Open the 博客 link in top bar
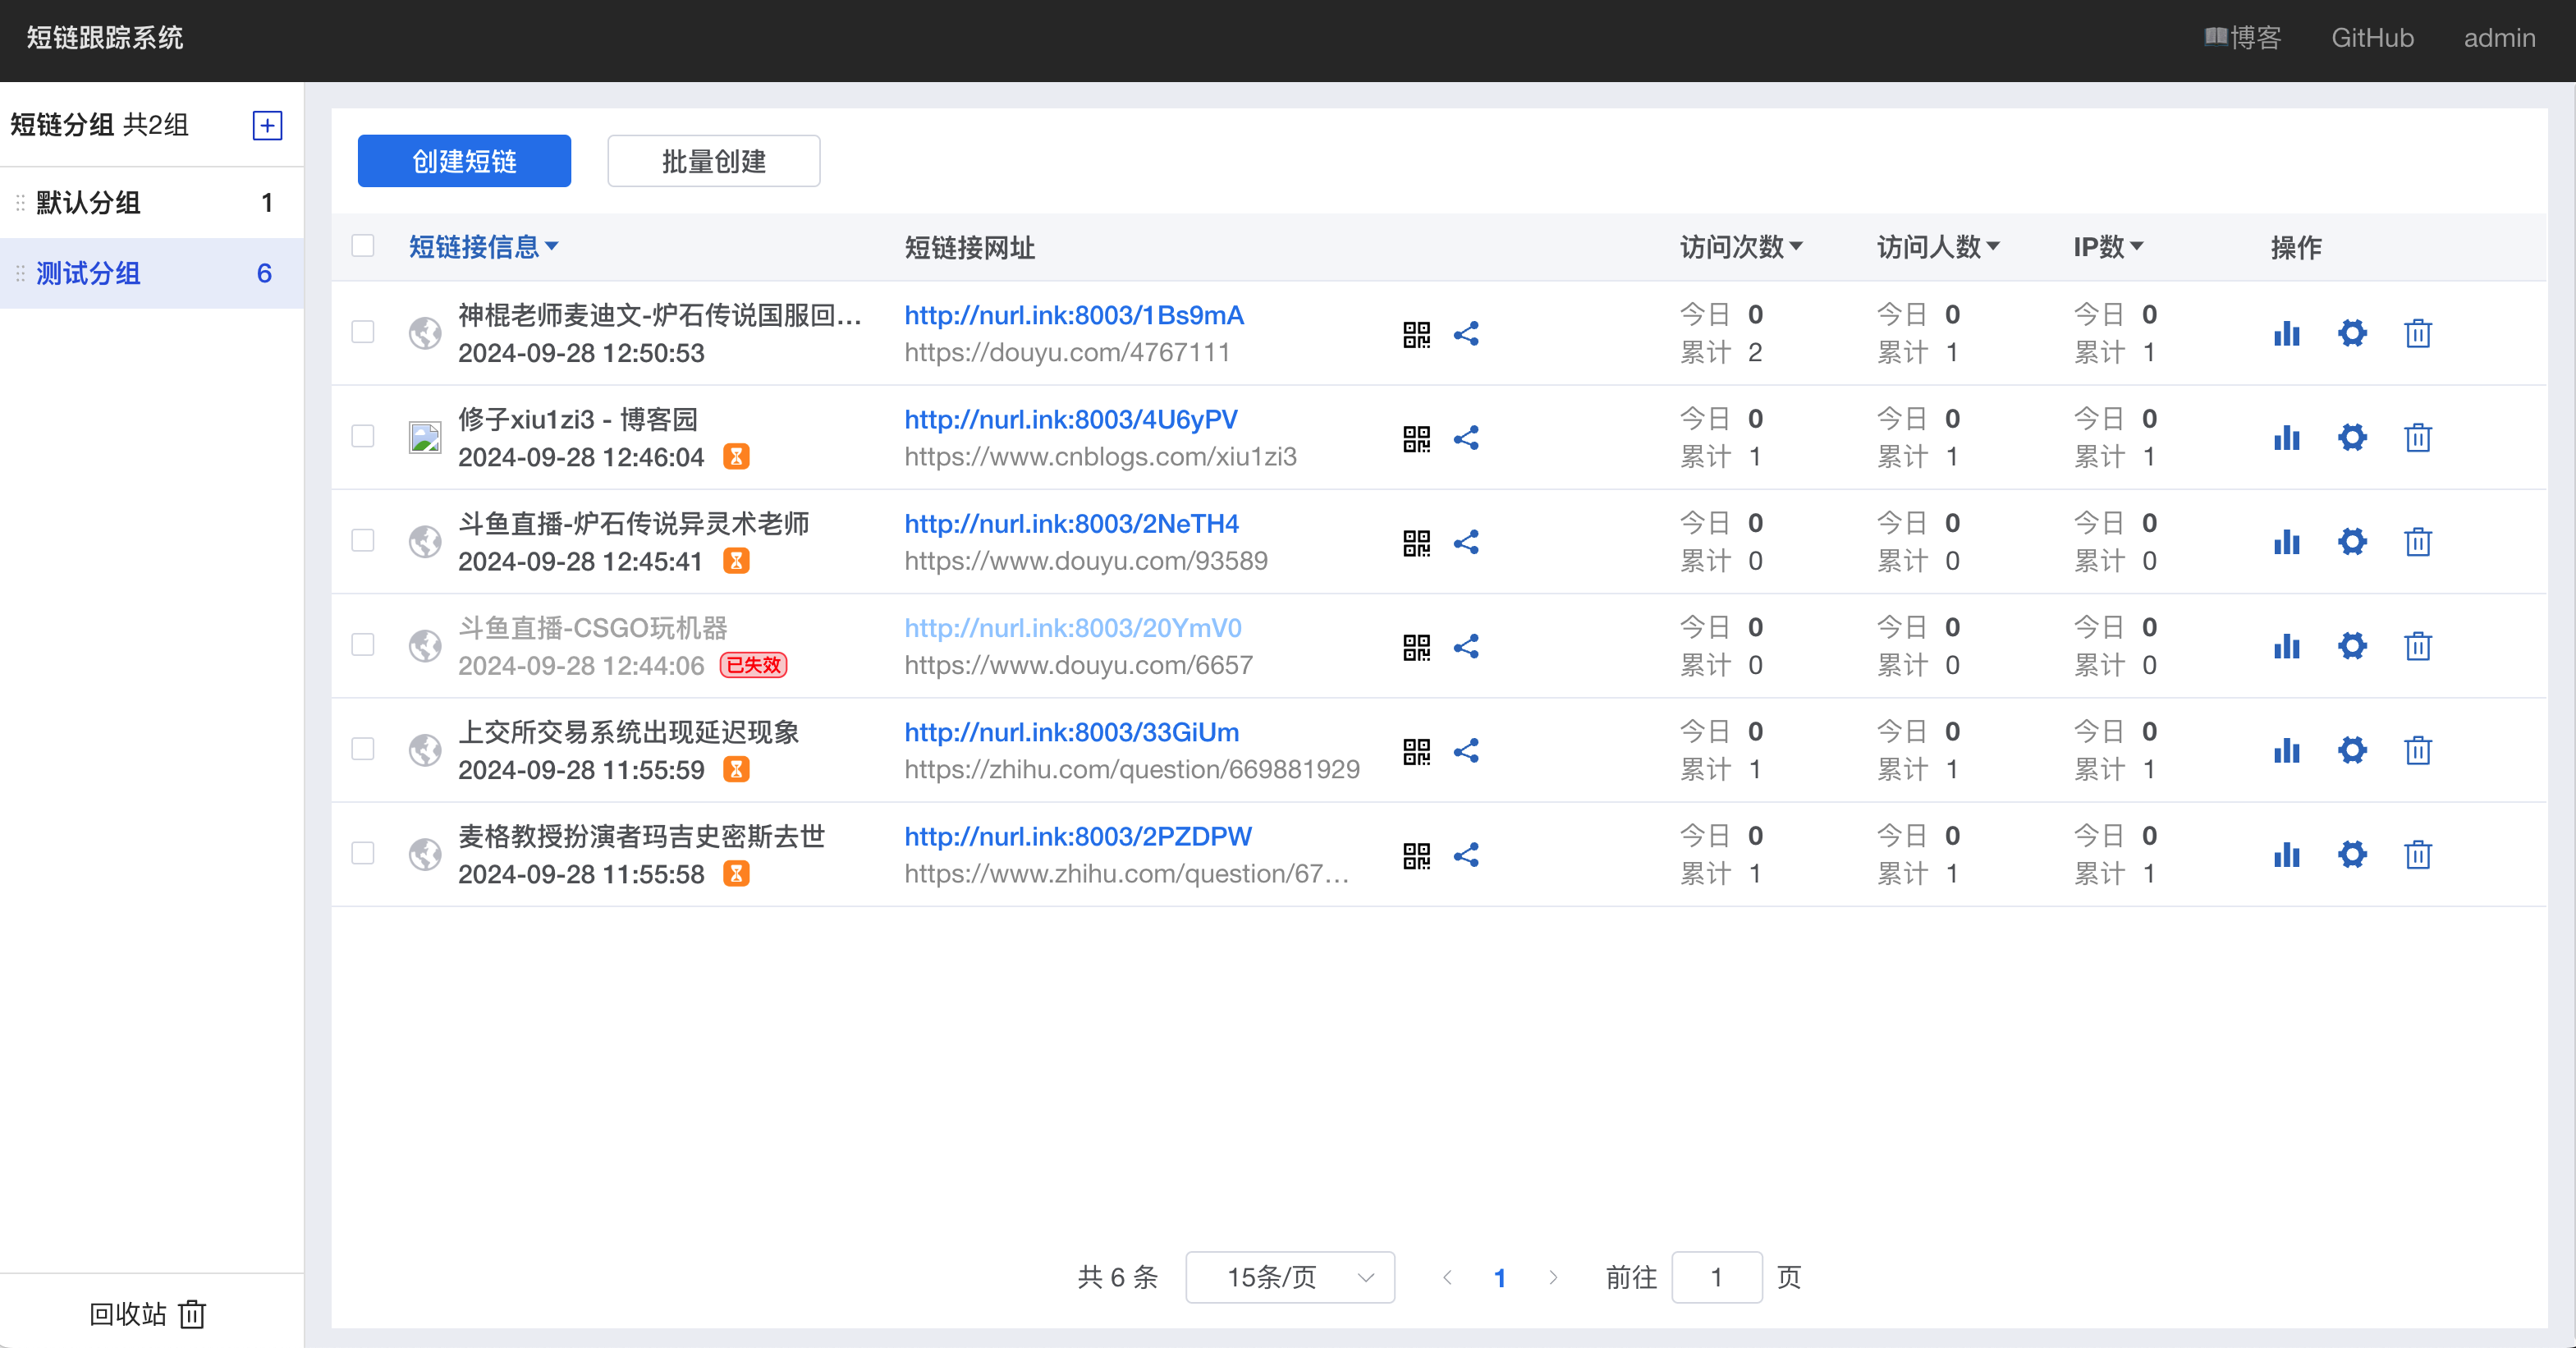This screenshot has width=2576, height=1348. pyautogui.click(x=2243, y=38)
